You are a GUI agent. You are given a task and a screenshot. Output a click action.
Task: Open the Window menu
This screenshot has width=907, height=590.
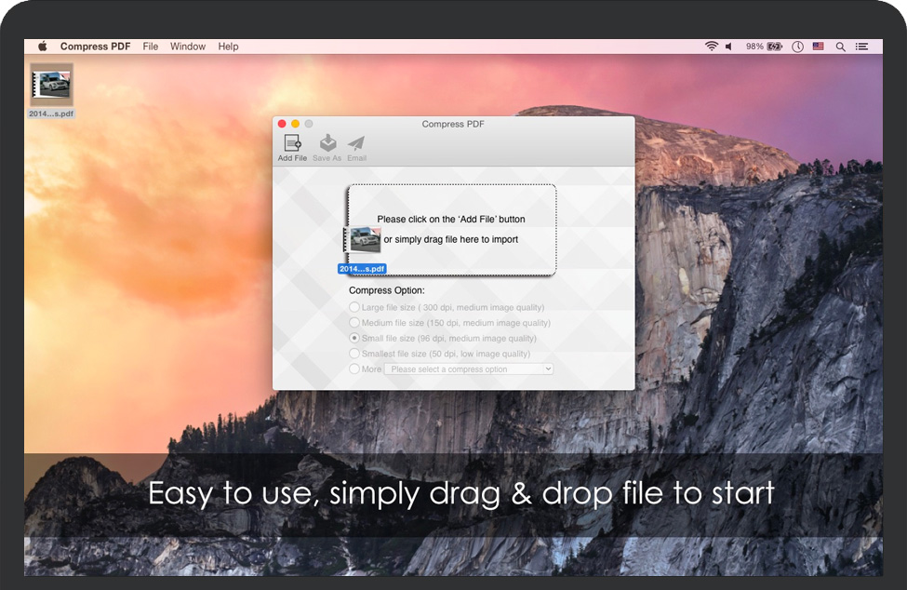(188, 47)
